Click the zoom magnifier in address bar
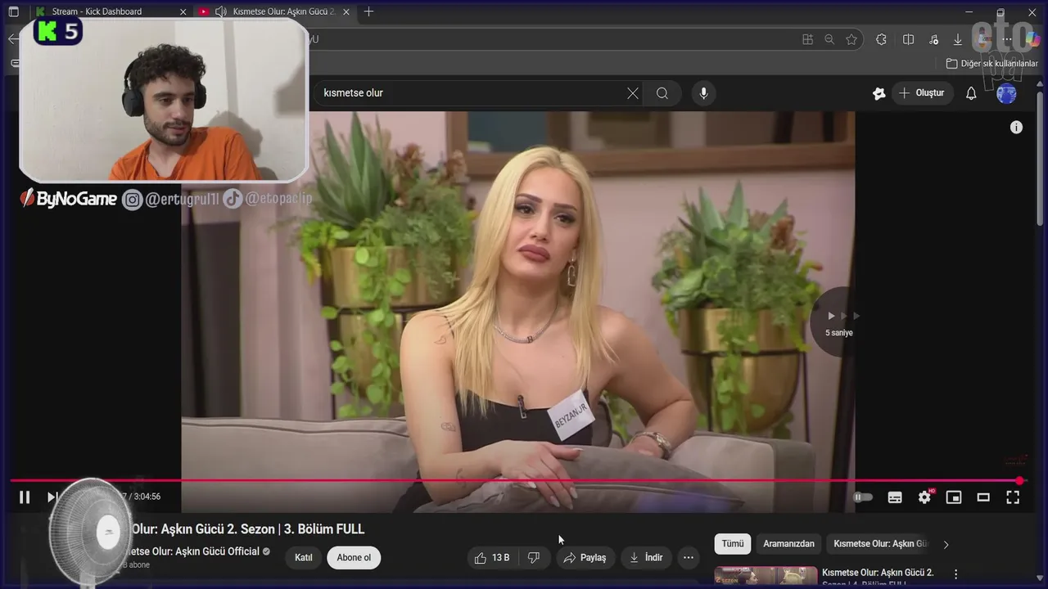Viewport: 1048px width, 589px height. pos(829,39)
